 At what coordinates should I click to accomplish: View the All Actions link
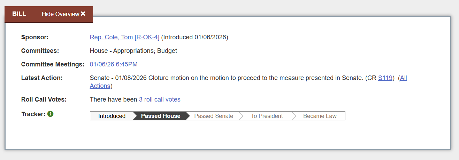[x=403, y=78]
